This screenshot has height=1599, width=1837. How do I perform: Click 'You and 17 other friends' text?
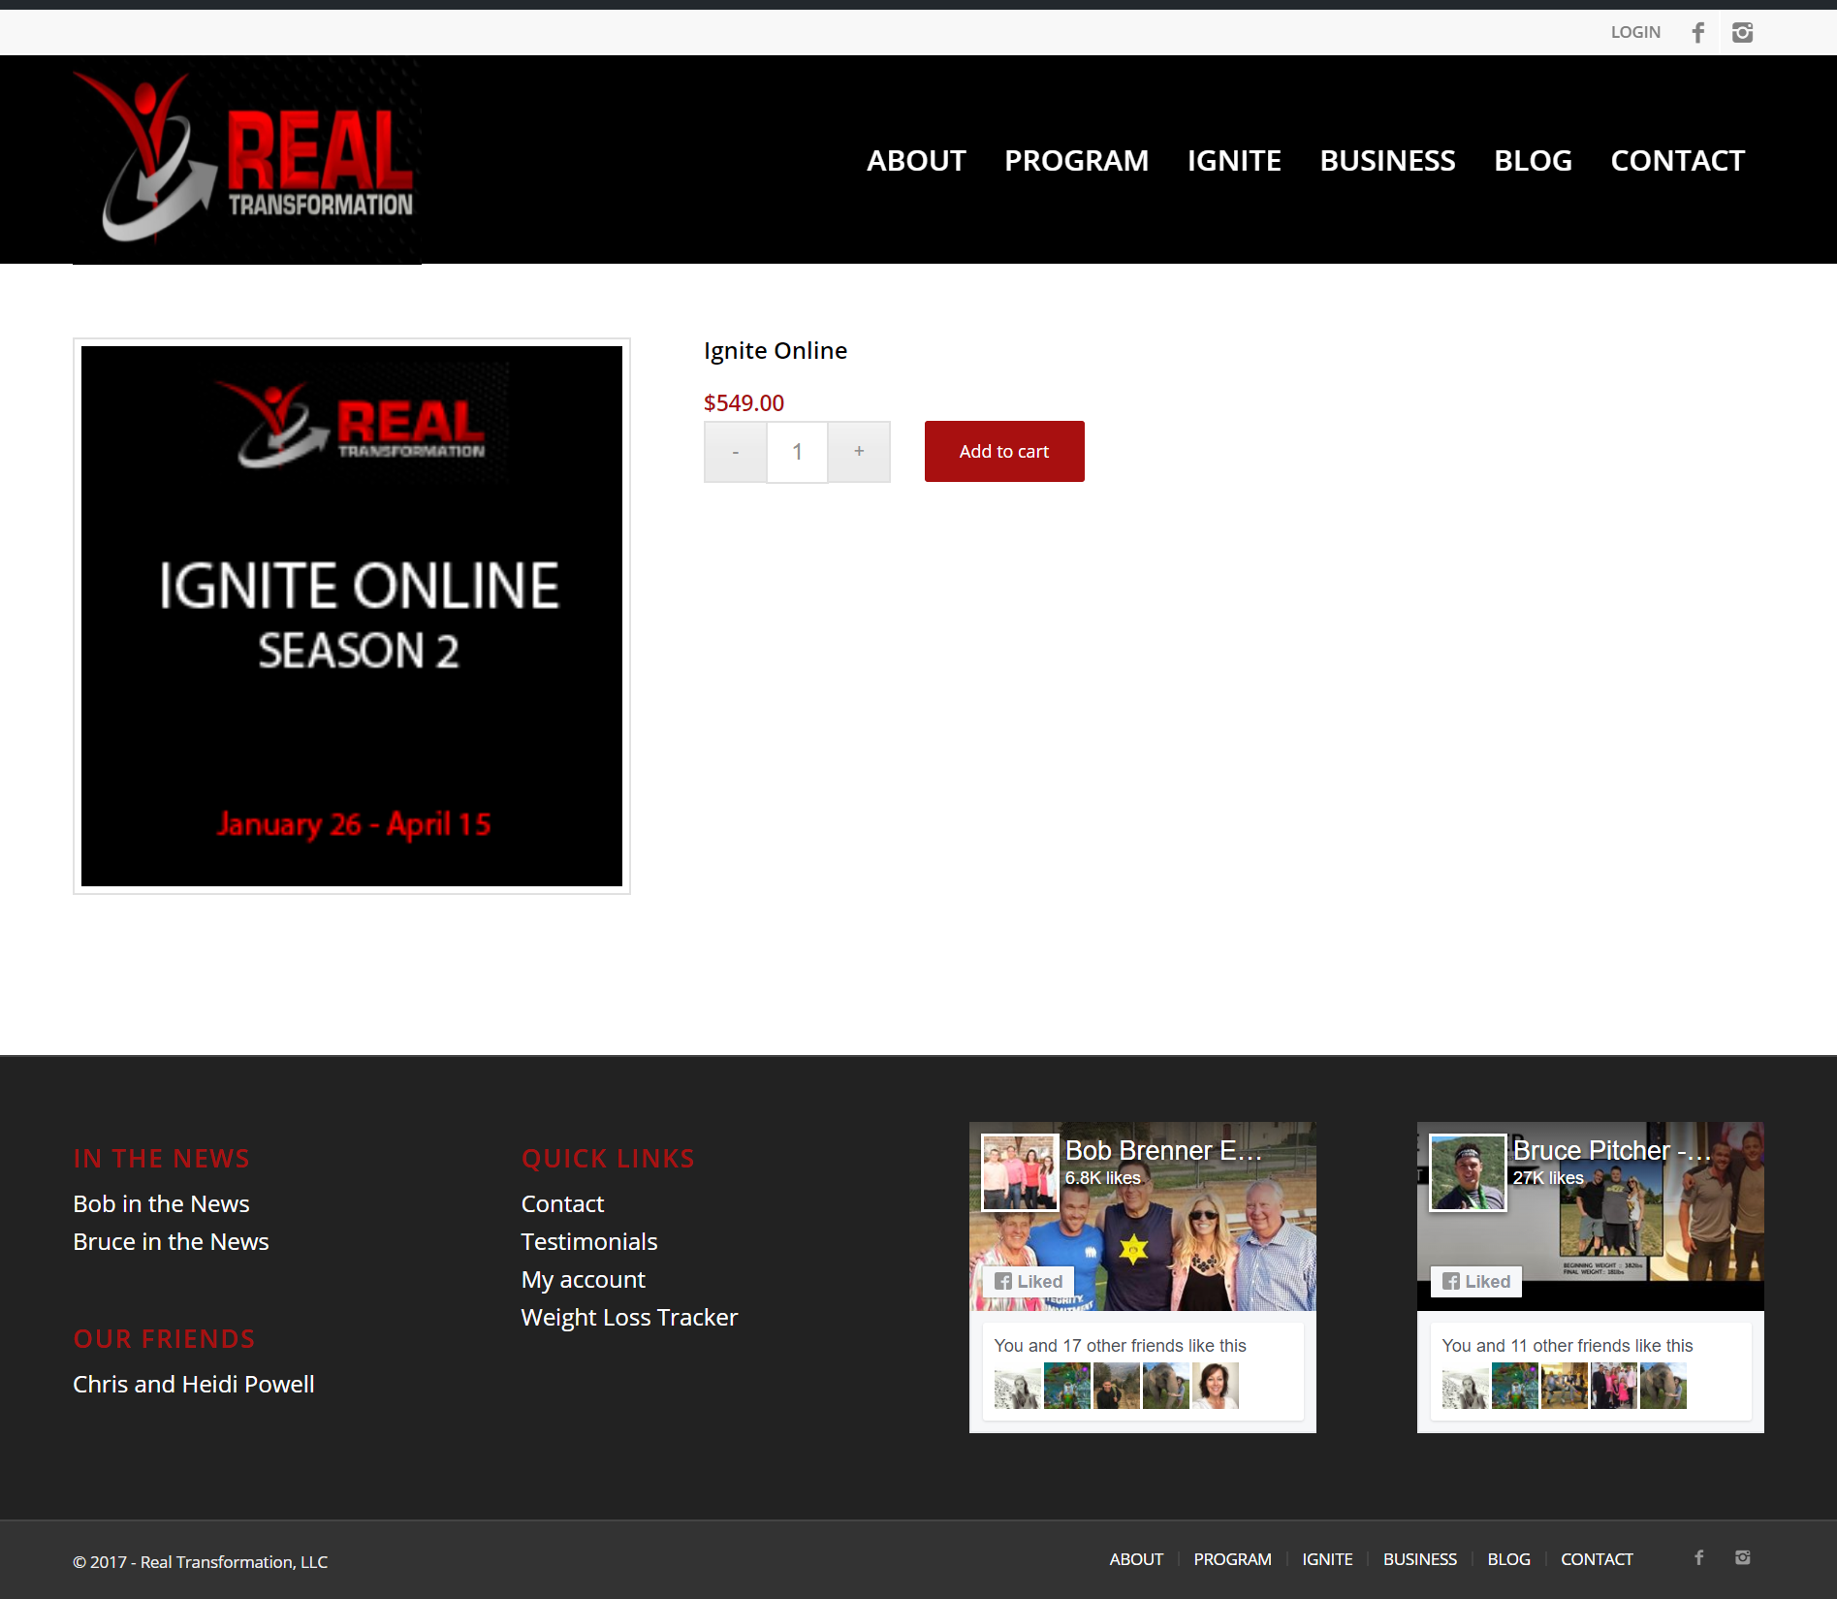tap(1120, 1346)
